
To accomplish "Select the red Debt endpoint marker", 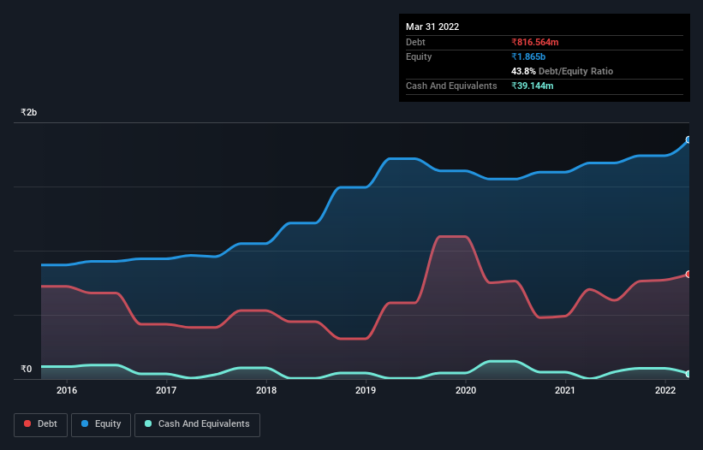I will tap(688, 274).
